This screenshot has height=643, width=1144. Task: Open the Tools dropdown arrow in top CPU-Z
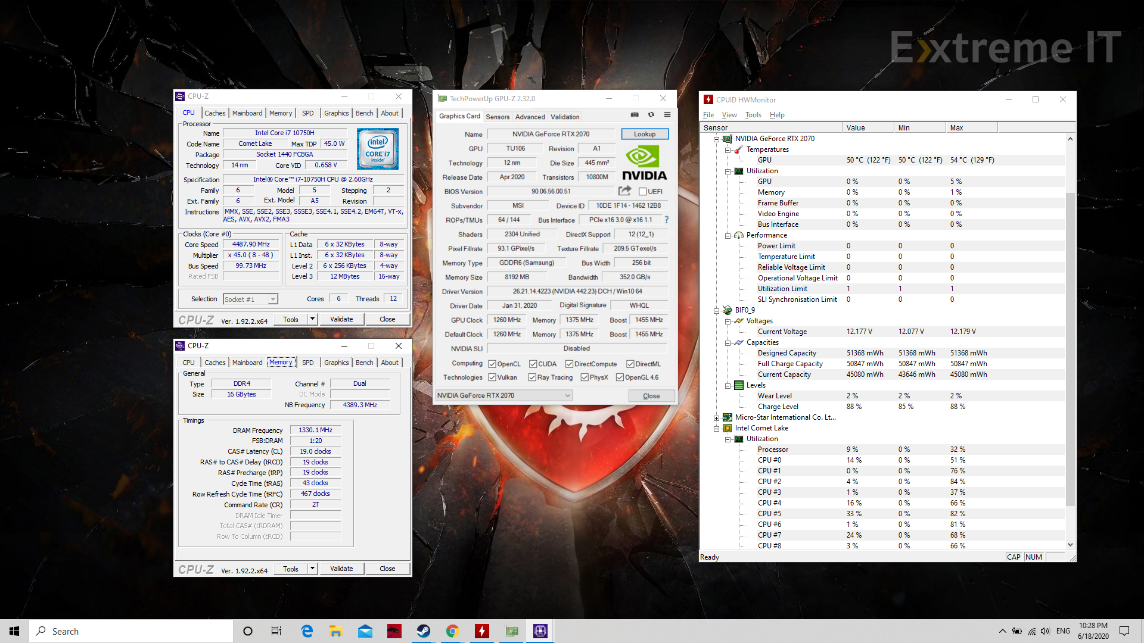click(312, 319)
